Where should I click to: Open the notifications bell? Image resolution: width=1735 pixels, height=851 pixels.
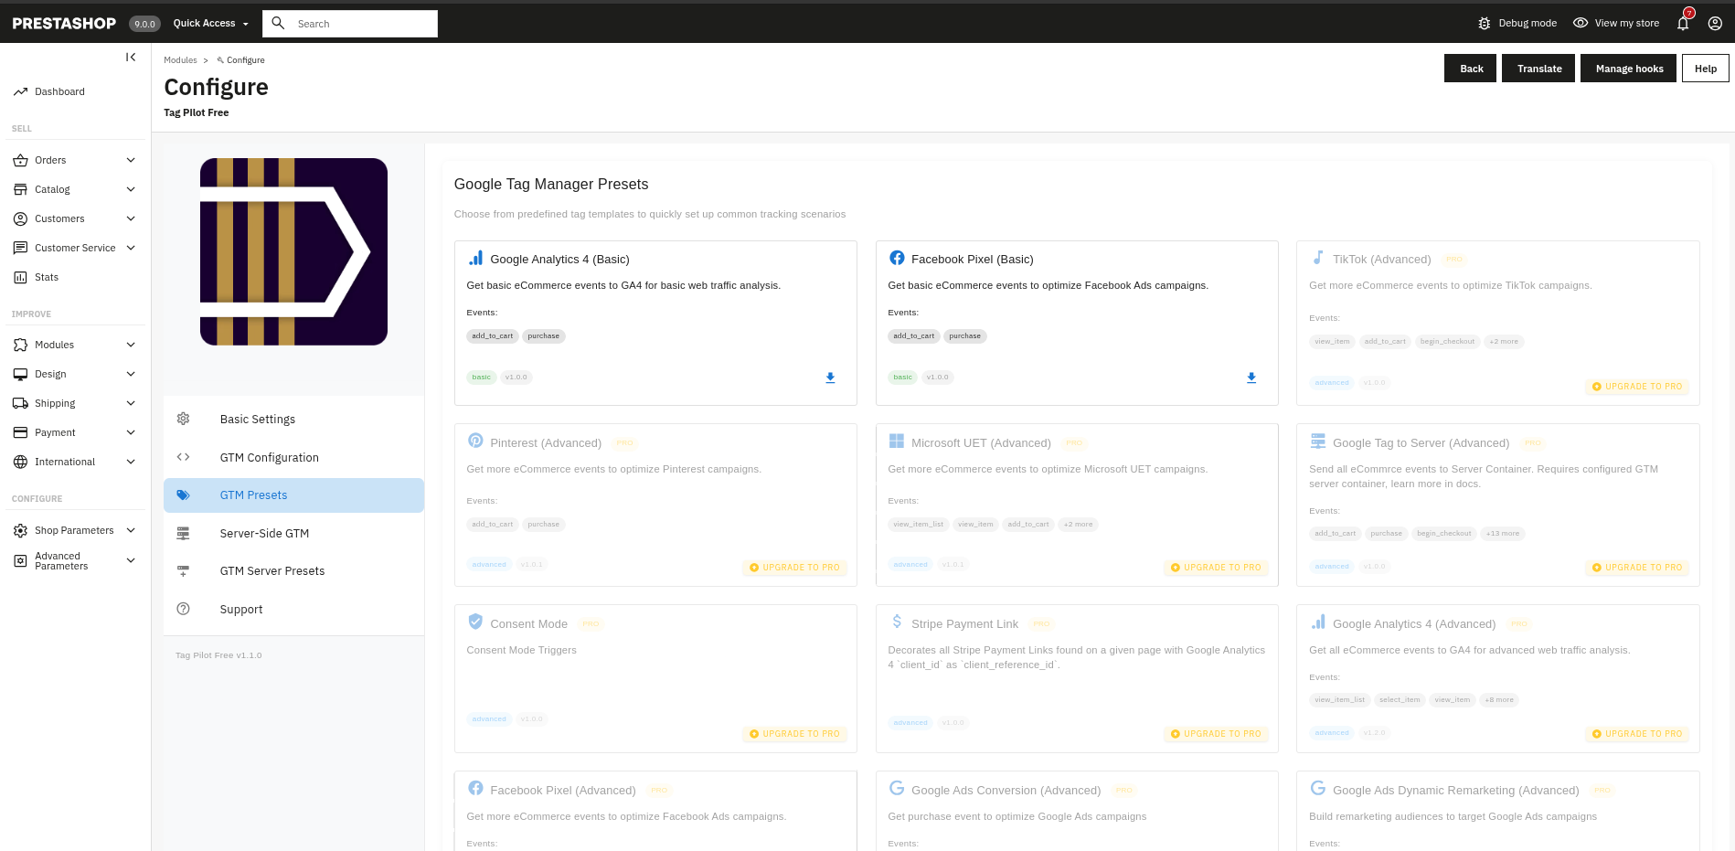click(1682, 24)
